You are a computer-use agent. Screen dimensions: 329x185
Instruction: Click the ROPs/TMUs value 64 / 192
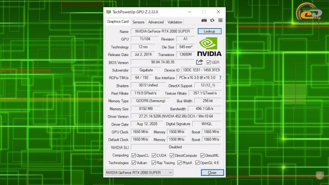click(142, 78)
